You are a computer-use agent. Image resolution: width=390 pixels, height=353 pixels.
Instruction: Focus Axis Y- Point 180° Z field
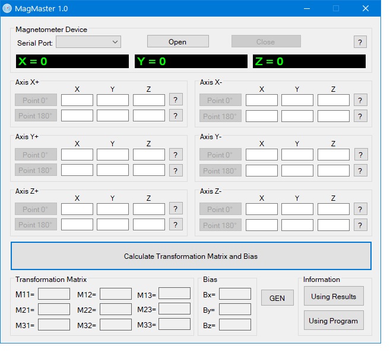point(333,171)
